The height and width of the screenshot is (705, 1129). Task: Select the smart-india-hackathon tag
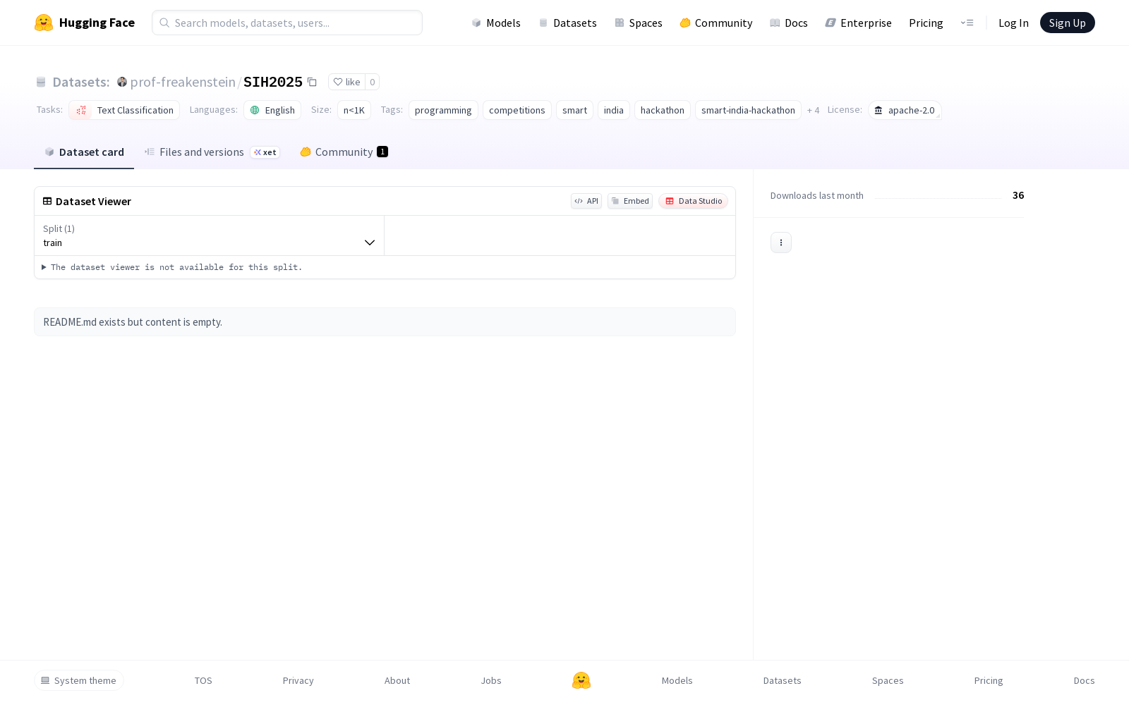(748, 110)
